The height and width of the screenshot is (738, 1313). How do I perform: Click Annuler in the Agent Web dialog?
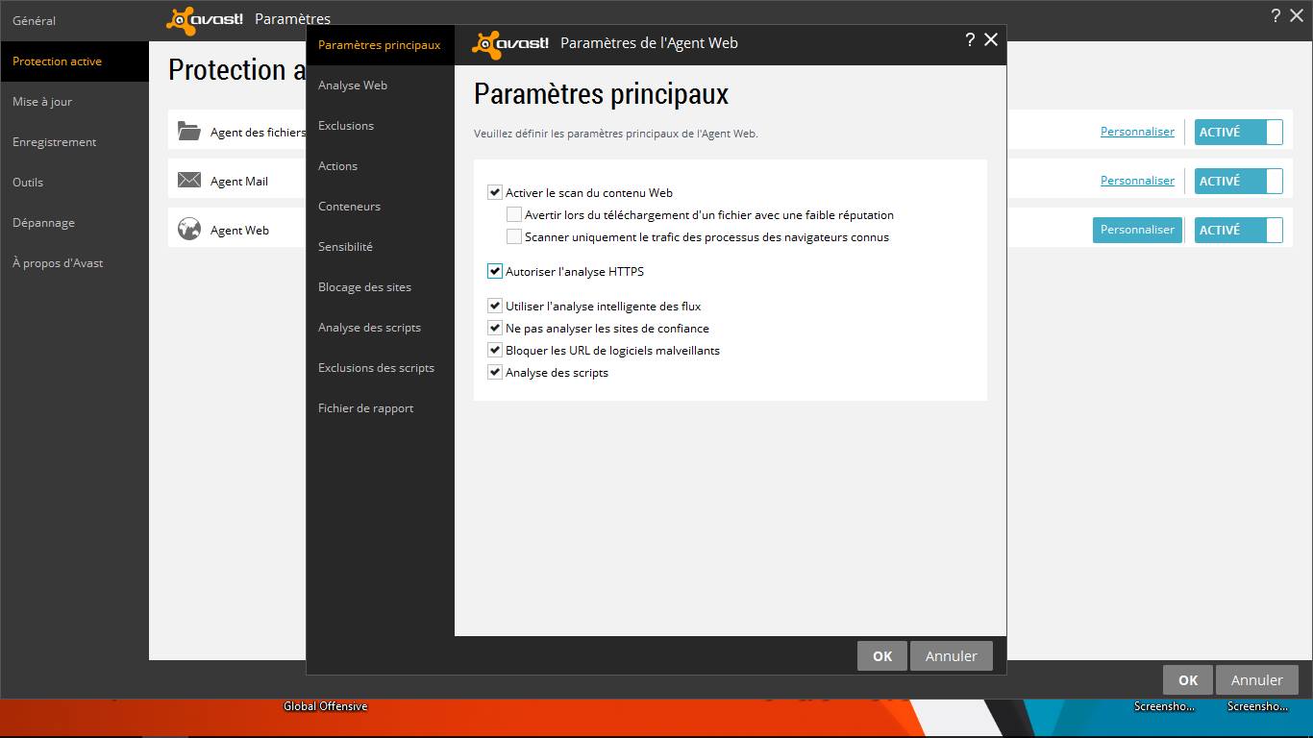coord(952,656)
